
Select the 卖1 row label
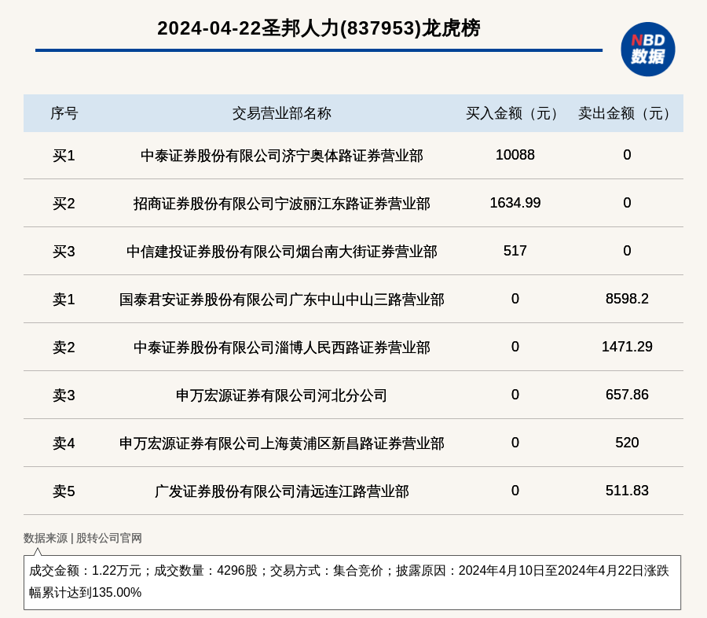click(x=64, y=300)
